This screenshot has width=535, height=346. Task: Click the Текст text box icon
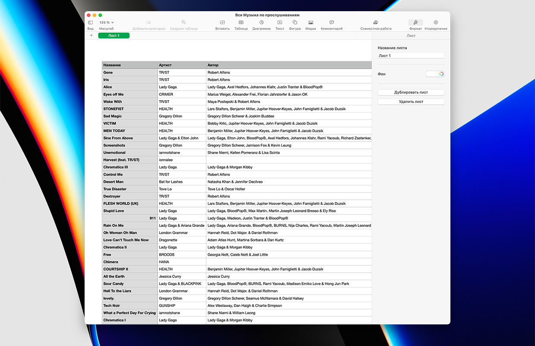pyautogui.click(x=280, y=22)
